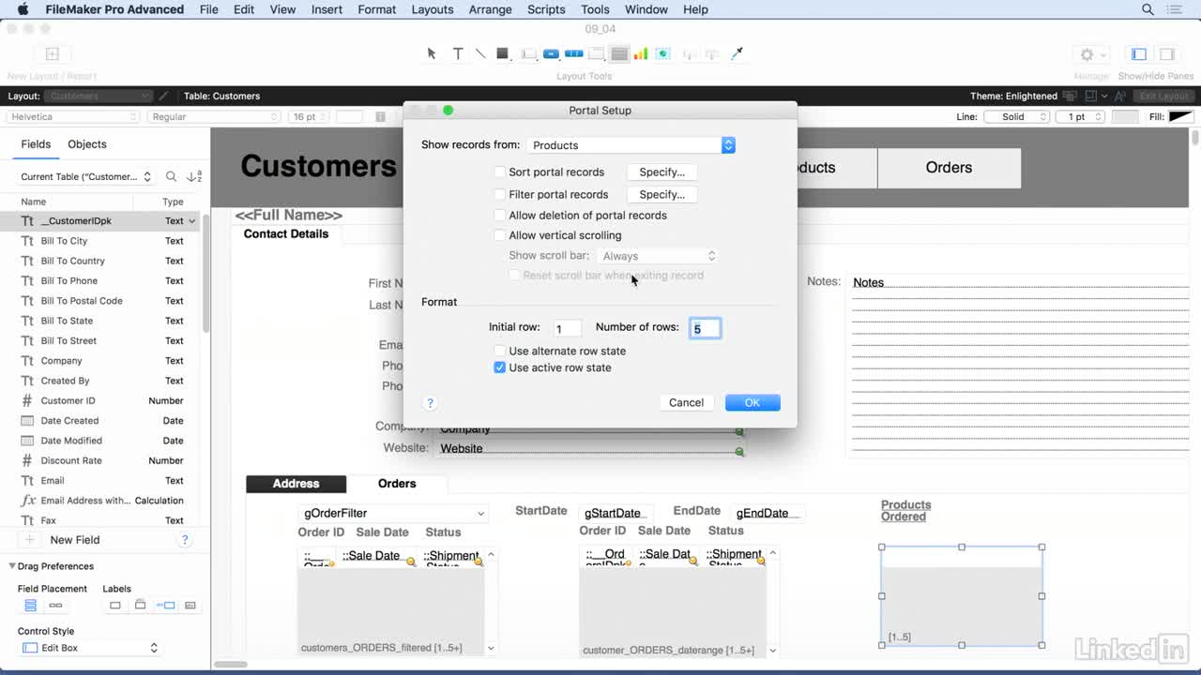Choose vertical field placement icon
This screenshot has width=1201, height=675.
(30, 606)
